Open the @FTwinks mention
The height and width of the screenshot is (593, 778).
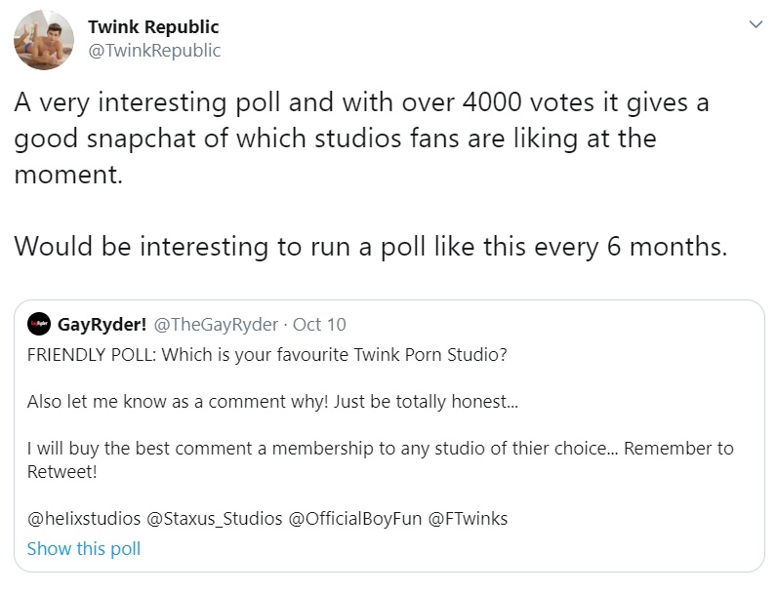tap(468, 519)
